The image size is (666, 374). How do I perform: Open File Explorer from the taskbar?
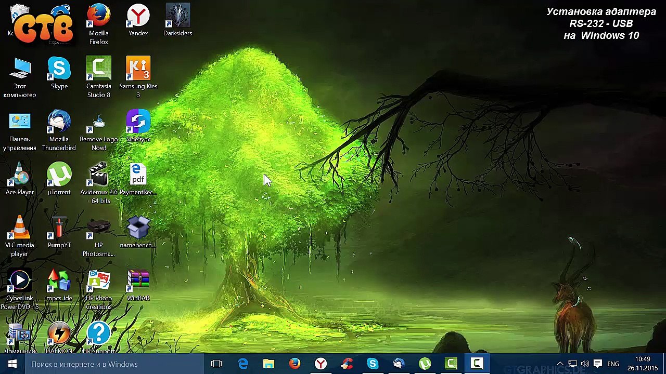[x=268, y=364]
